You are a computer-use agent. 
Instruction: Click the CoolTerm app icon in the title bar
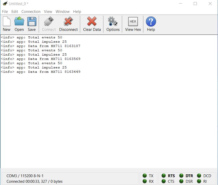pos(5,4)
